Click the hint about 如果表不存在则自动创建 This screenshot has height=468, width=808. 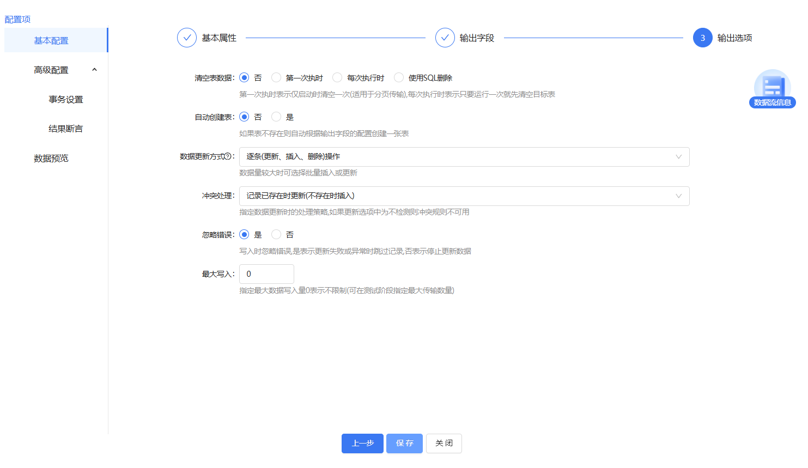[324, 133]
